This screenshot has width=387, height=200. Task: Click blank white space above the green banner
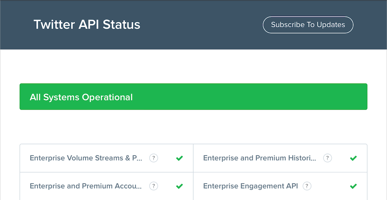point(193,66)
